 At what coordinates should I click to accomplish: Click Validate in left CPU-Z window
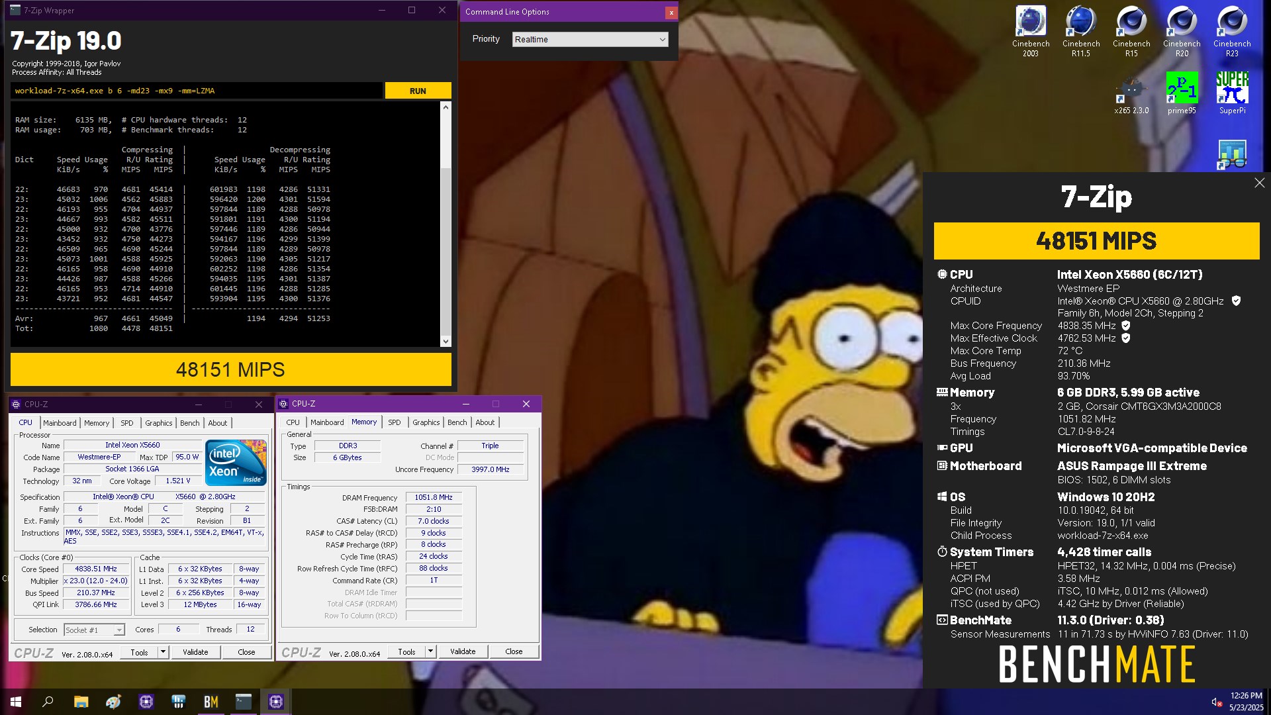[195, 652]
